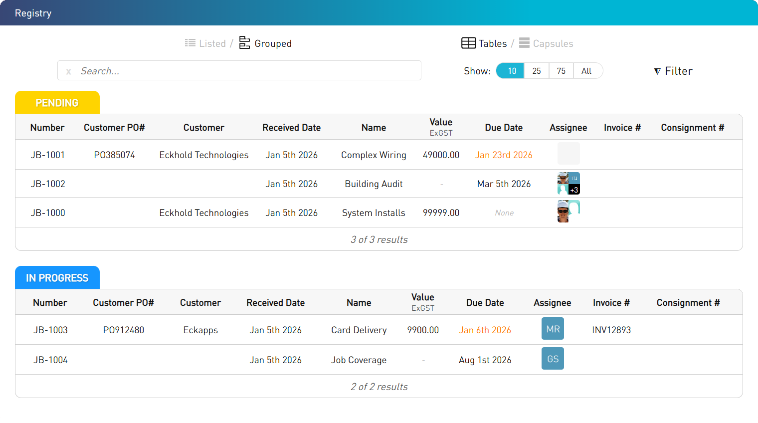Select the IN PROGRESS group tab
The height and width of the screenshot is (423, 758).
pyautogui.click(x=57, y=278)
